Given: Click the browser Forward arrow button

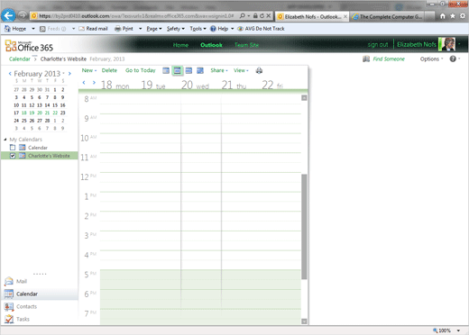Looking at the screenshot, I should click(23, 15).
